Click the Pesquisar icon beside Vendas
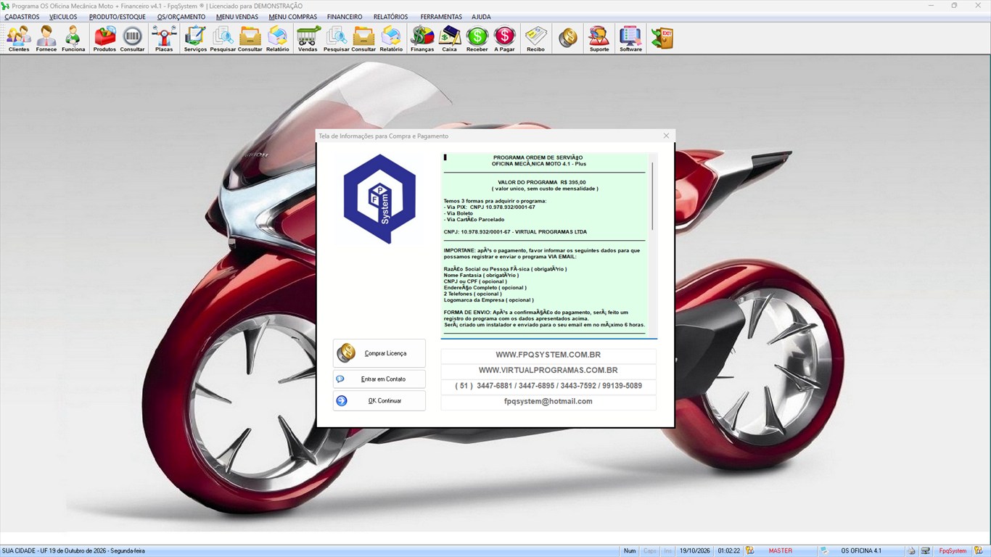This screenshot has height=557, width=991. (336, 38)
